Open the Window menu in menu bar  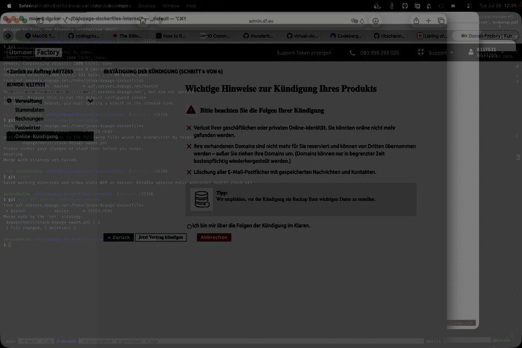171,6
